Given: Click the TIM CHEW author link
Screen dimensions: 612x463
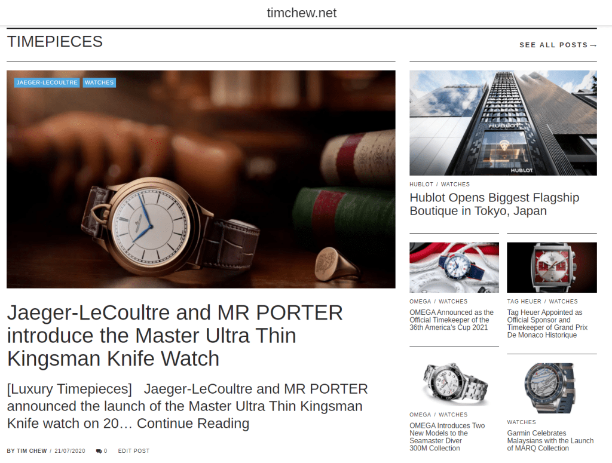Looking at the screenshot, I should 32,451.
